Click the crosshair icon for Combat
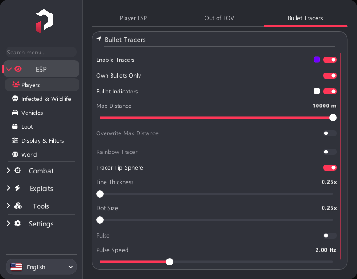Viewport: 357px width, 279px height. (18, 170)
